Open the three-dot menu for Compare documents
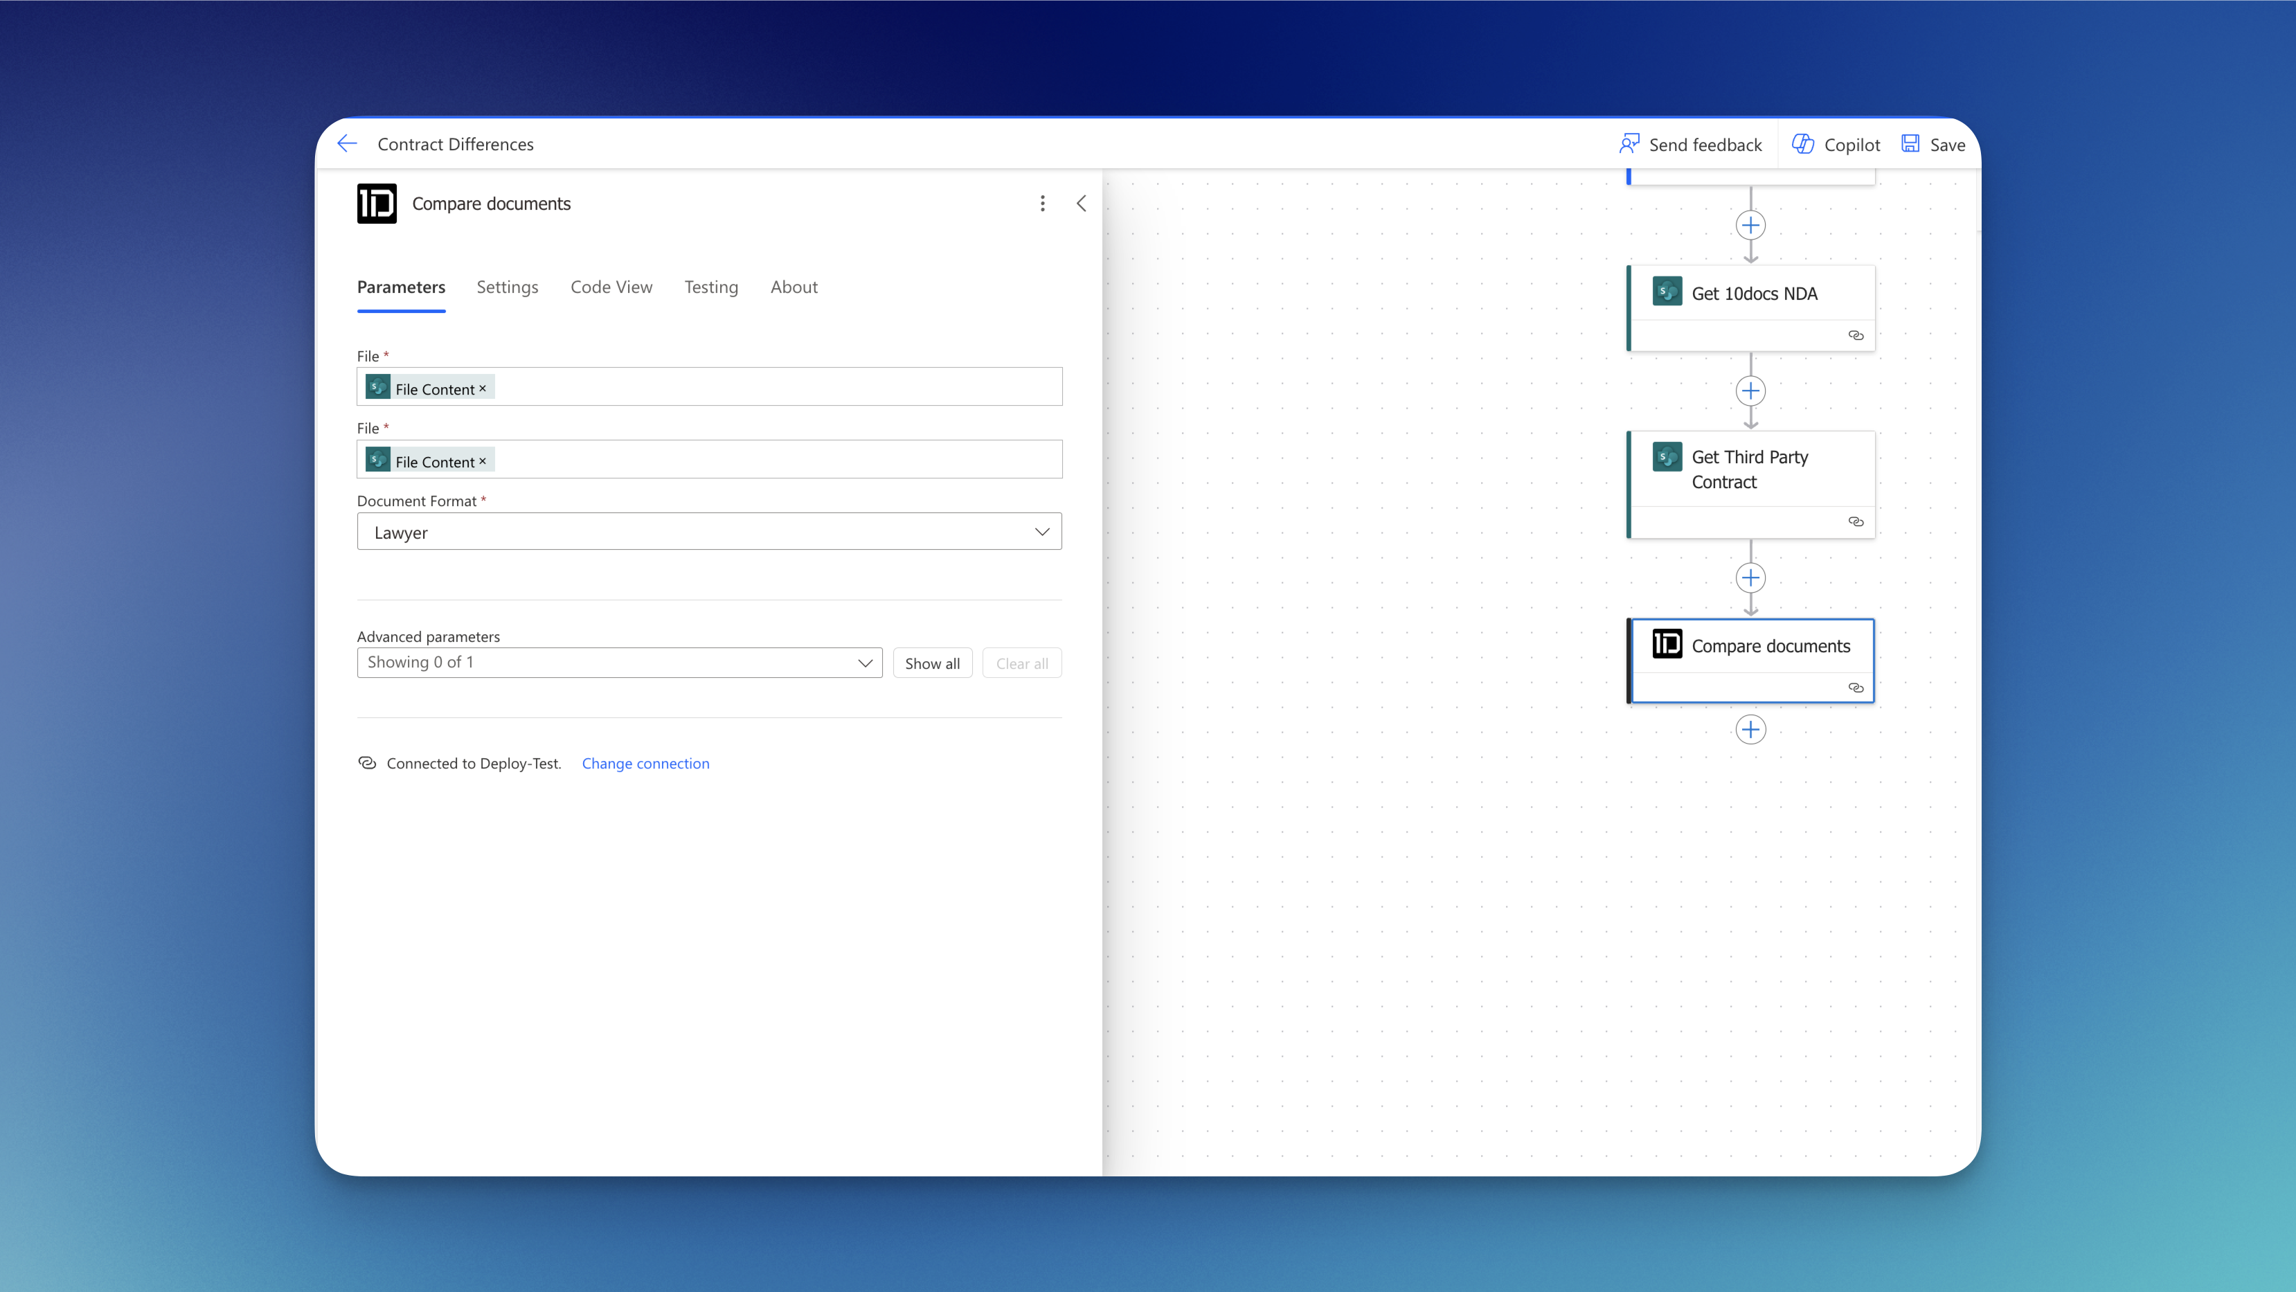Viewport: 2296px width, 1292px height. pyautogui.click(x=1042, y=203)
